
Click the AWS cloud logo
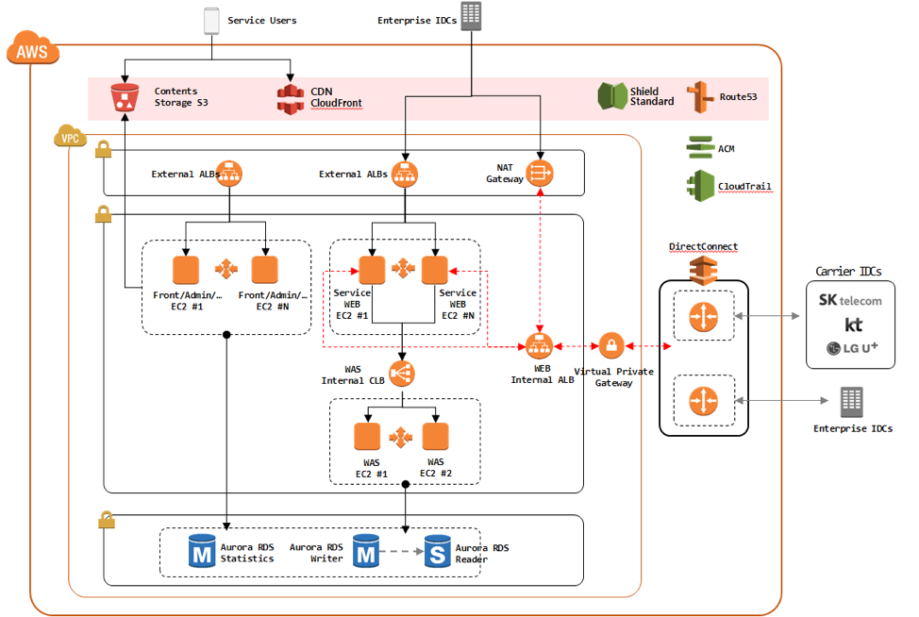pyautogui.click(x=32, y=51)
